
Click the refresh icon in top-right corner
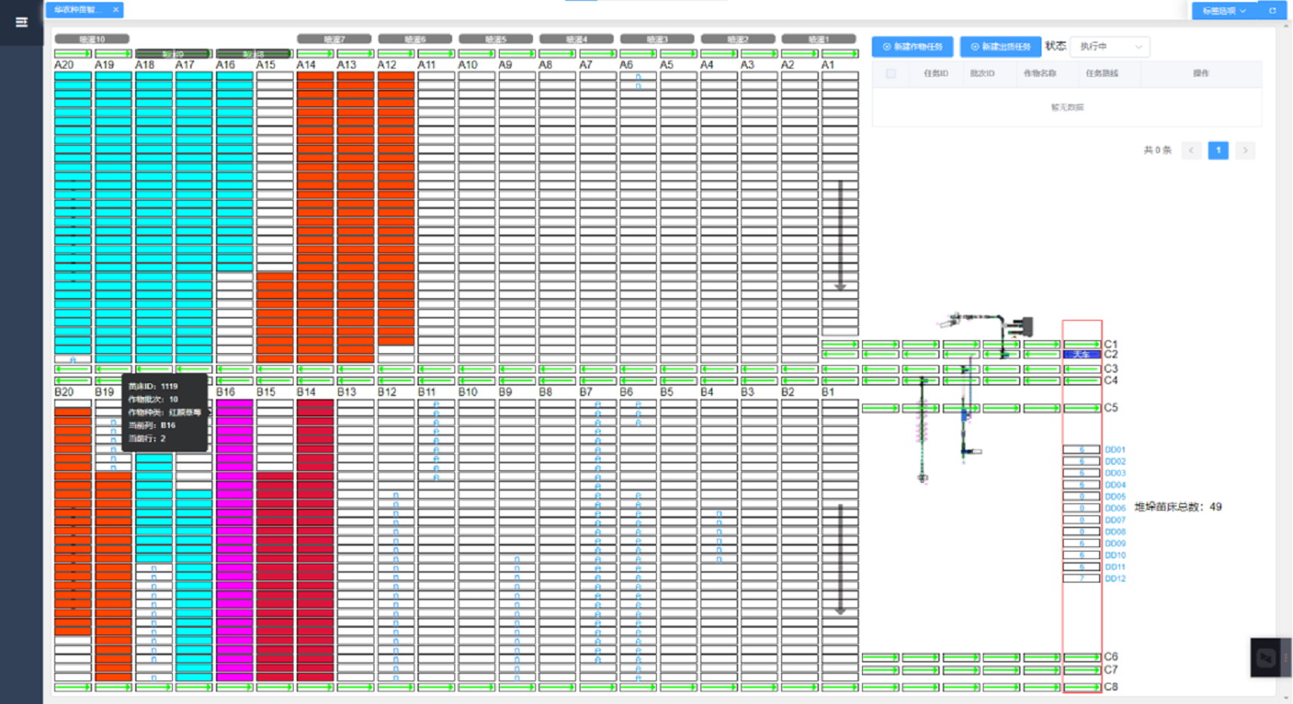coord(1273,11)
